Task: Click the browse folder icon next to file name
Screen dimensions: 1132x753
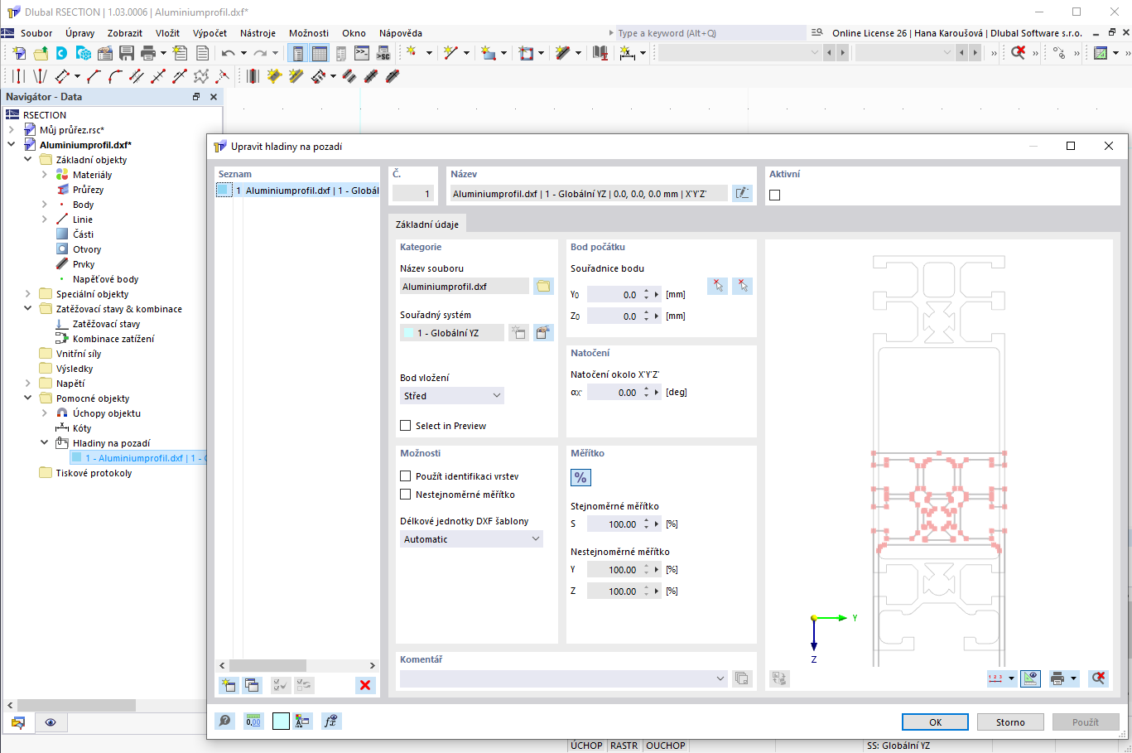Action: click(x=543, y=286)
